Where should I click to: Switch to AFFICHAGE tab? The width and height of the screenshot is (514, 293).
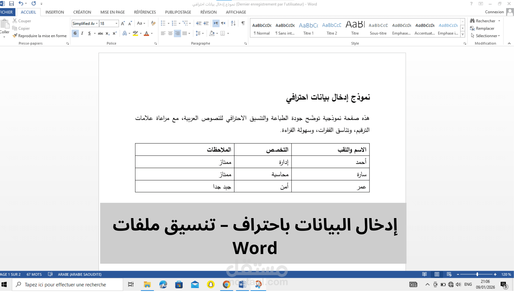(x=236, y=12)
